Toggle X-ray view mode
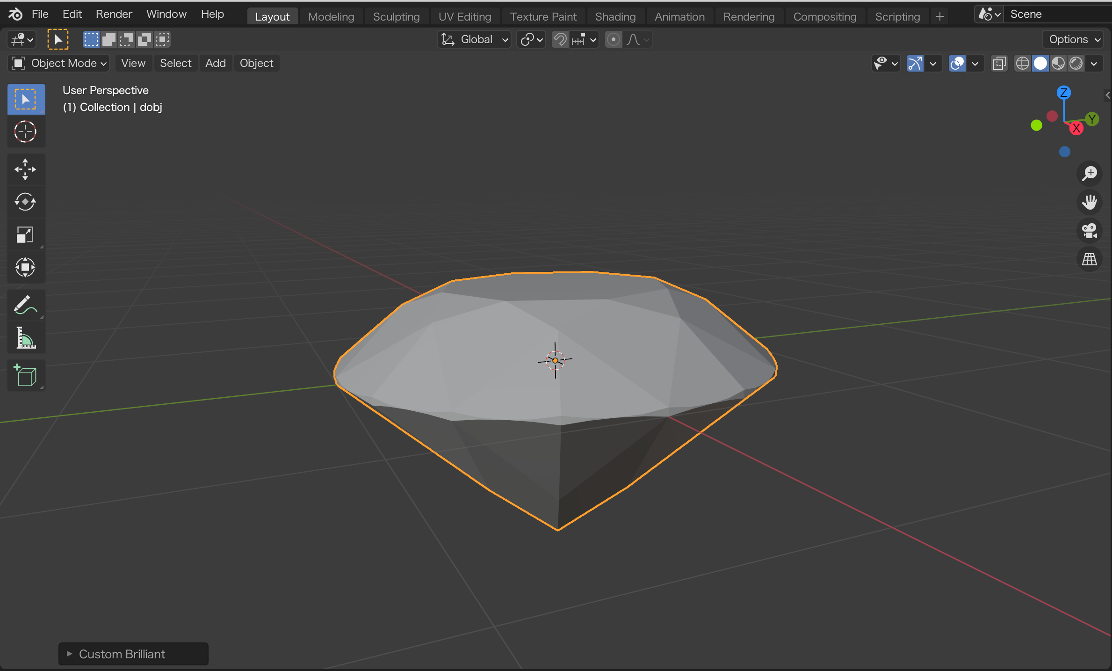Viewport: 1112px width, 671px height. [x=999, y=63]
